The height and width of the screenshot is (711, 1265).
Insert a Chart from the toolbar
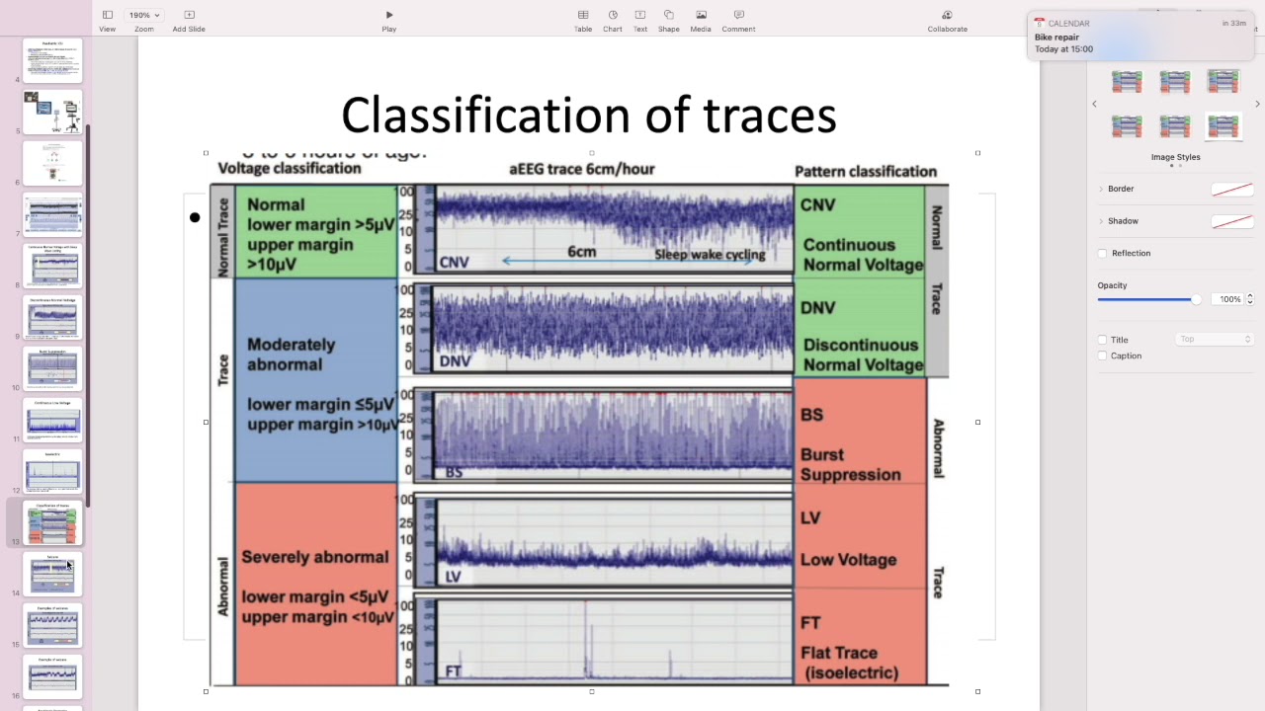point(613,20)
